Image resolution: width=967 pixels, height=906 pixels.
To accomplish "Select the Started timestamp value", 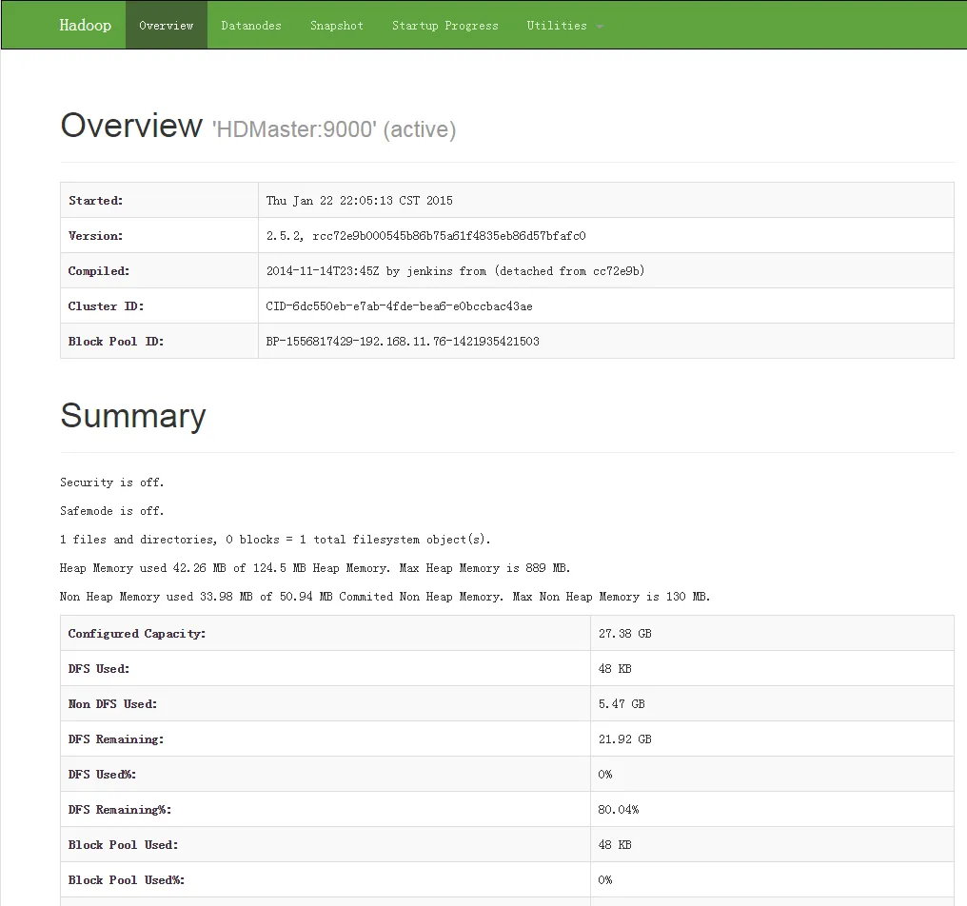I will [360, 201].
